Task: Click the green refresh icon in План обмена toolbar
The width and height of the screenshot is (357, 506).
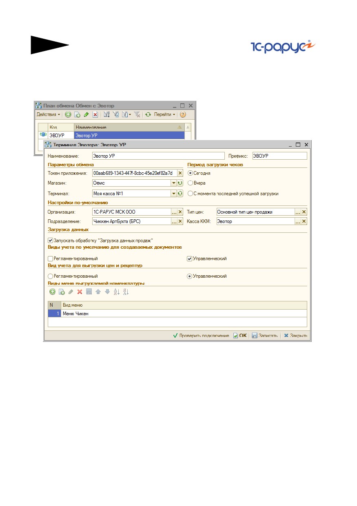Action: (x=148, y=115)
